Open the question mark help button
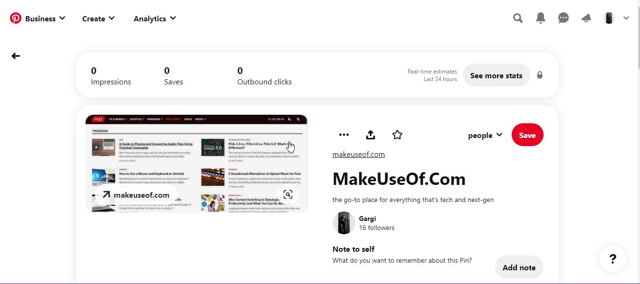Screen dimensions: 640x284 pos(613,259)
